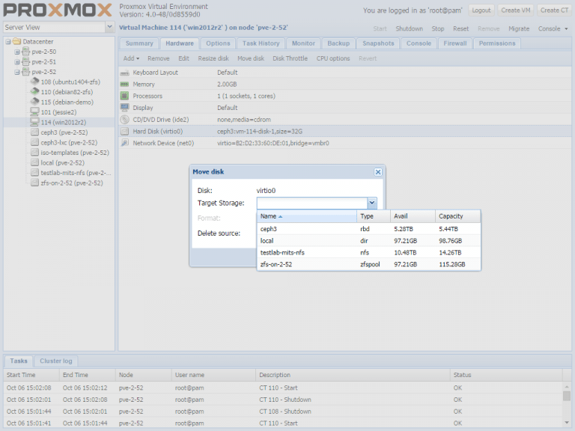Select the CT 108 - Shutdown task row
Viewport: 575px width, 431px height.
coord(283,412)
